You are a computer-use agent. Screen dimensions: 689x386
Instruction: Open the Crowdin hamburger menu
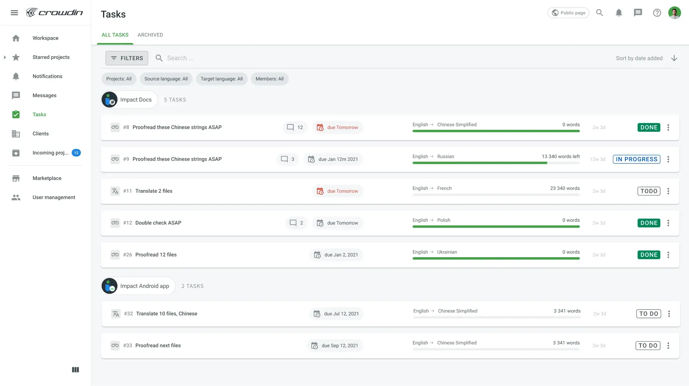click(14, 12)
